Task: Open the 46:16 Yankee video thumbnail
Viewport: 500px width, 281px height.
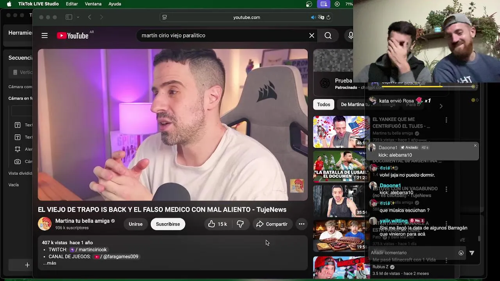Action: [341, 132]
